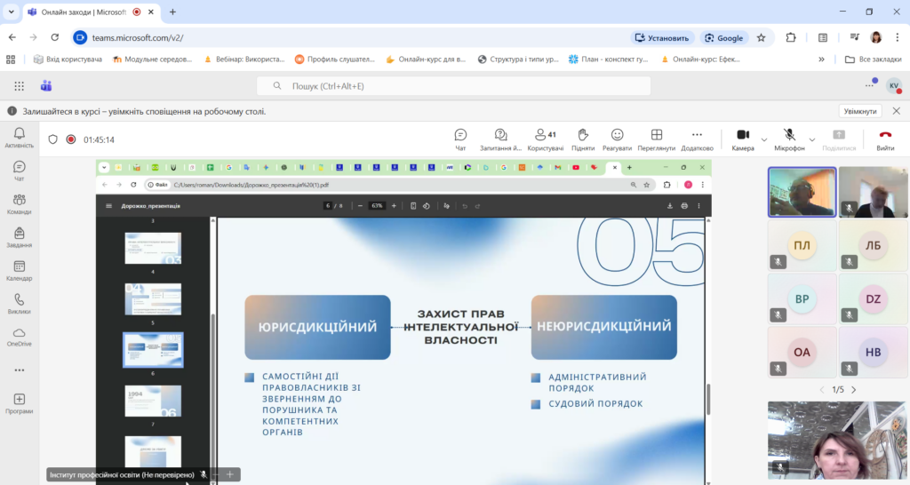910x485 pixels.
Task: Open View (Переглянути) layout menu
Action: 657,139
